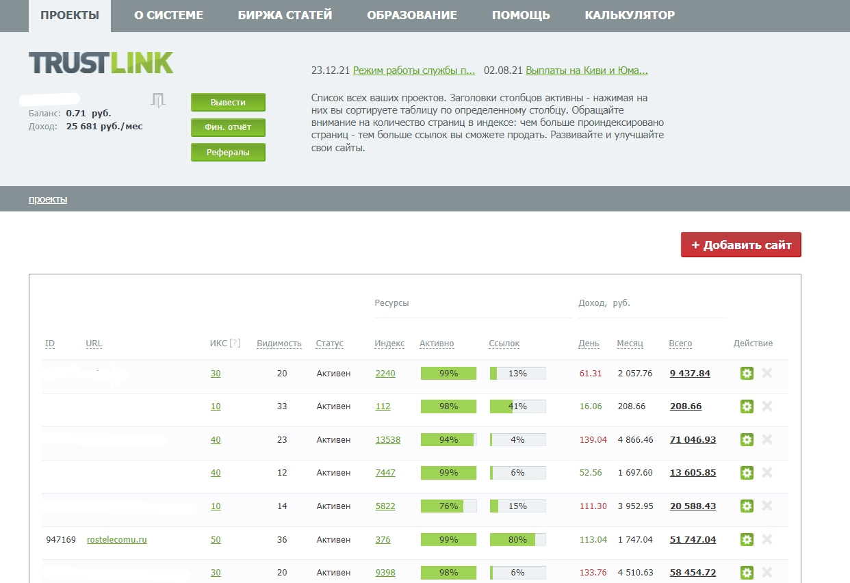Delete the project with total 9 437.84
This screenshot has height=583, width=850.
pos(767,373)
